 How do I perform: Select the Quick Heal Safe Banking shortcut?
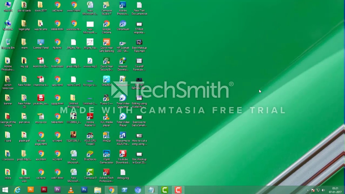(106, 46)
